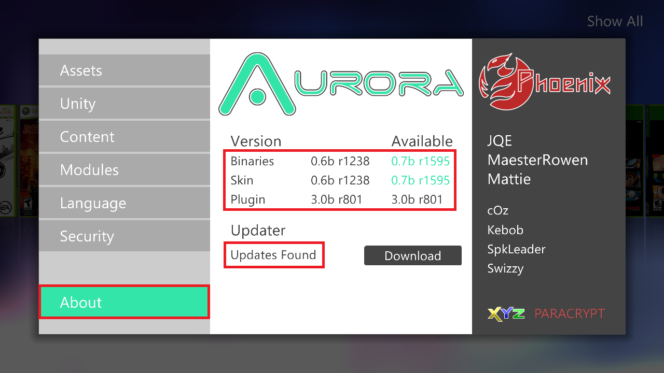The height and width of the screenshot is (373, 664).
Task: Click the MaesterRowen credit name
Action: (x=538, y=160)
